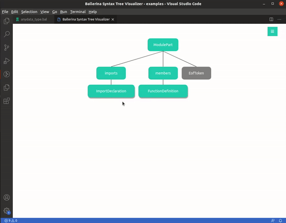Select the Ballerina Syntax Tree Visualizer tab

85,19
